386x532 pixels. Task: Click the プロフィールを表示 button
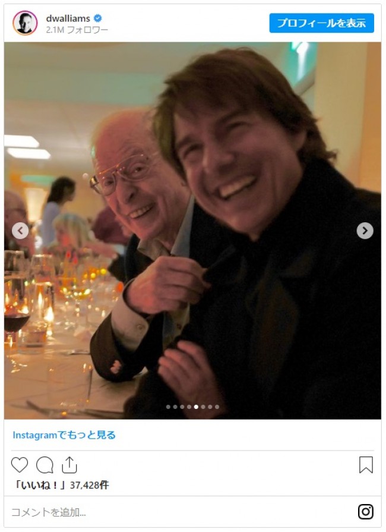[322, 23]
